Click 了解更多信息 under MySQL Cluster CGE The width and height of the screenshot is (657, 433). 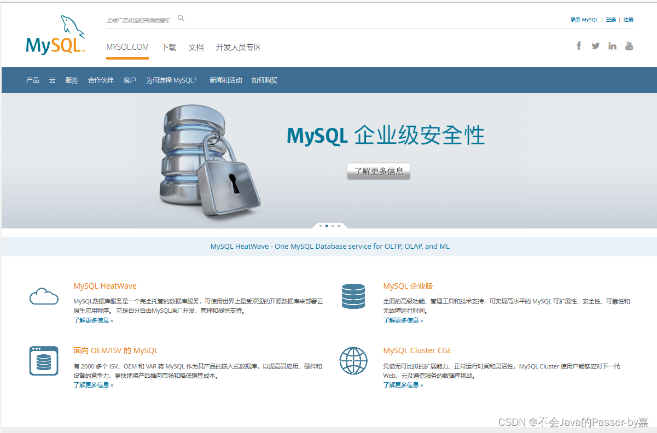[x=403, y=385]
